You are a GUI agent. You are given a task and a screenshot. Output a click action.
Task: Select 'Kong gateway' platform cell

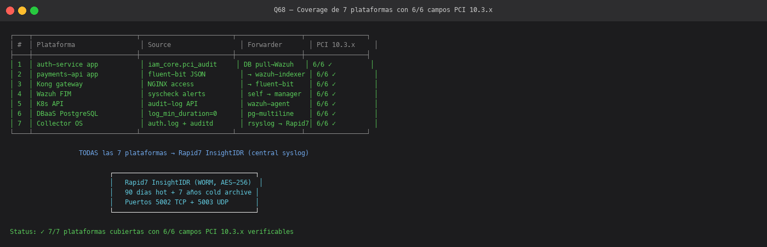pos(60,84)
